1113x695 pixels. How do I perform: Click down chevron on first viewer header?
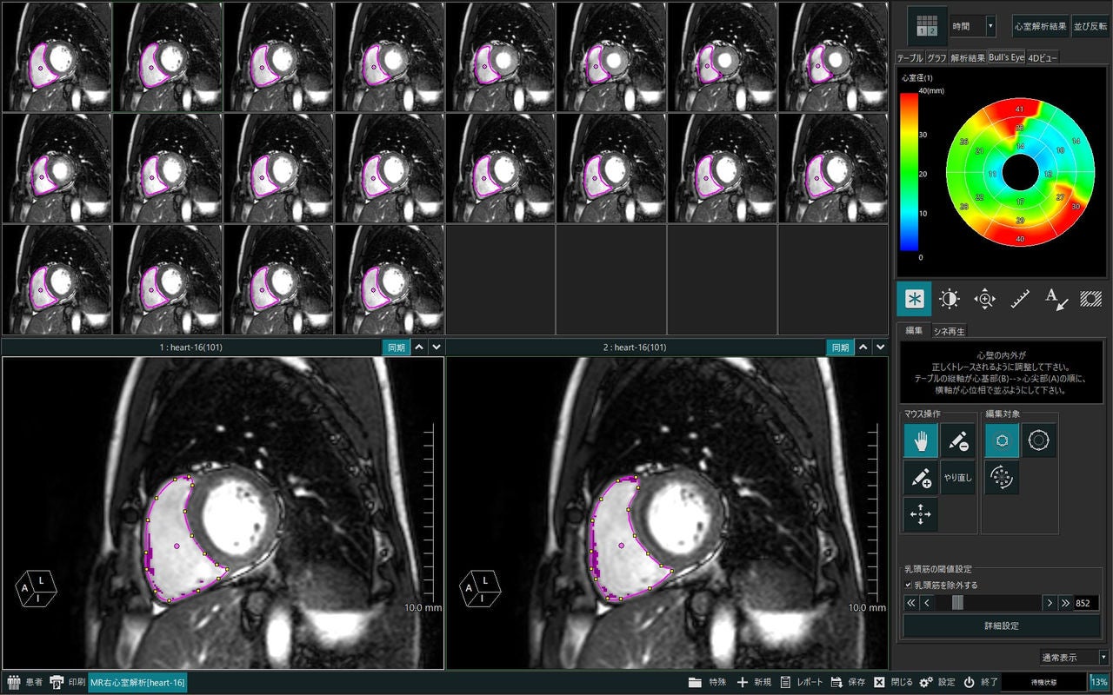click(437, 347)
